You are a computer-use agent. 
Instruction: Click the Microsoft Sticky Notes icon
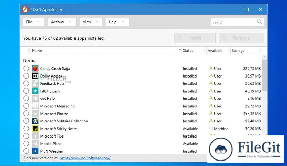[35, 129]
